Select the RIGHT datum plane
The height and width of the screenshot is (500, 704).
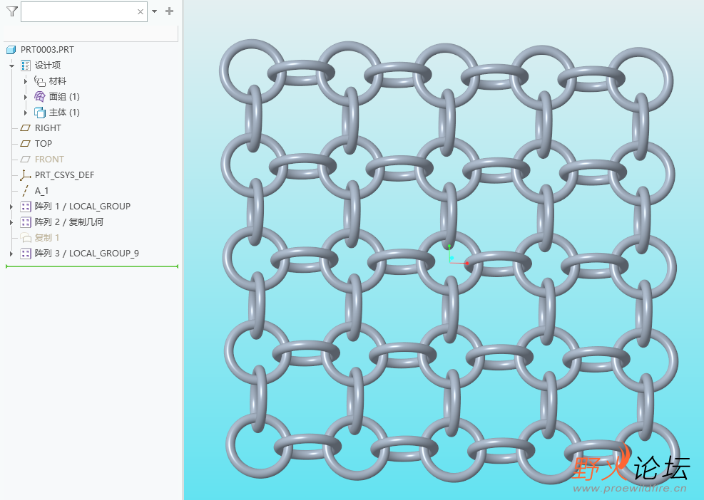pos(48,128)
